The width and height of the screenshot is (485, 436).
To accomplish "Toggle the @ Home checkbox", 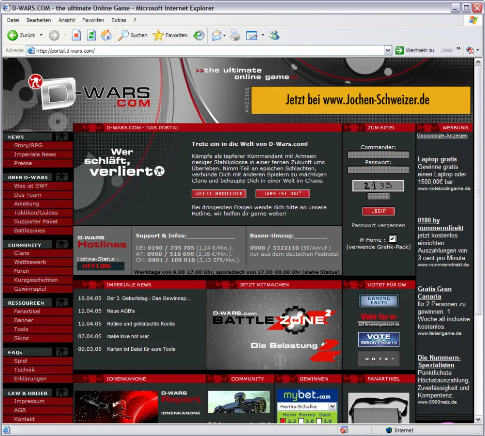I will click(393, 239).
